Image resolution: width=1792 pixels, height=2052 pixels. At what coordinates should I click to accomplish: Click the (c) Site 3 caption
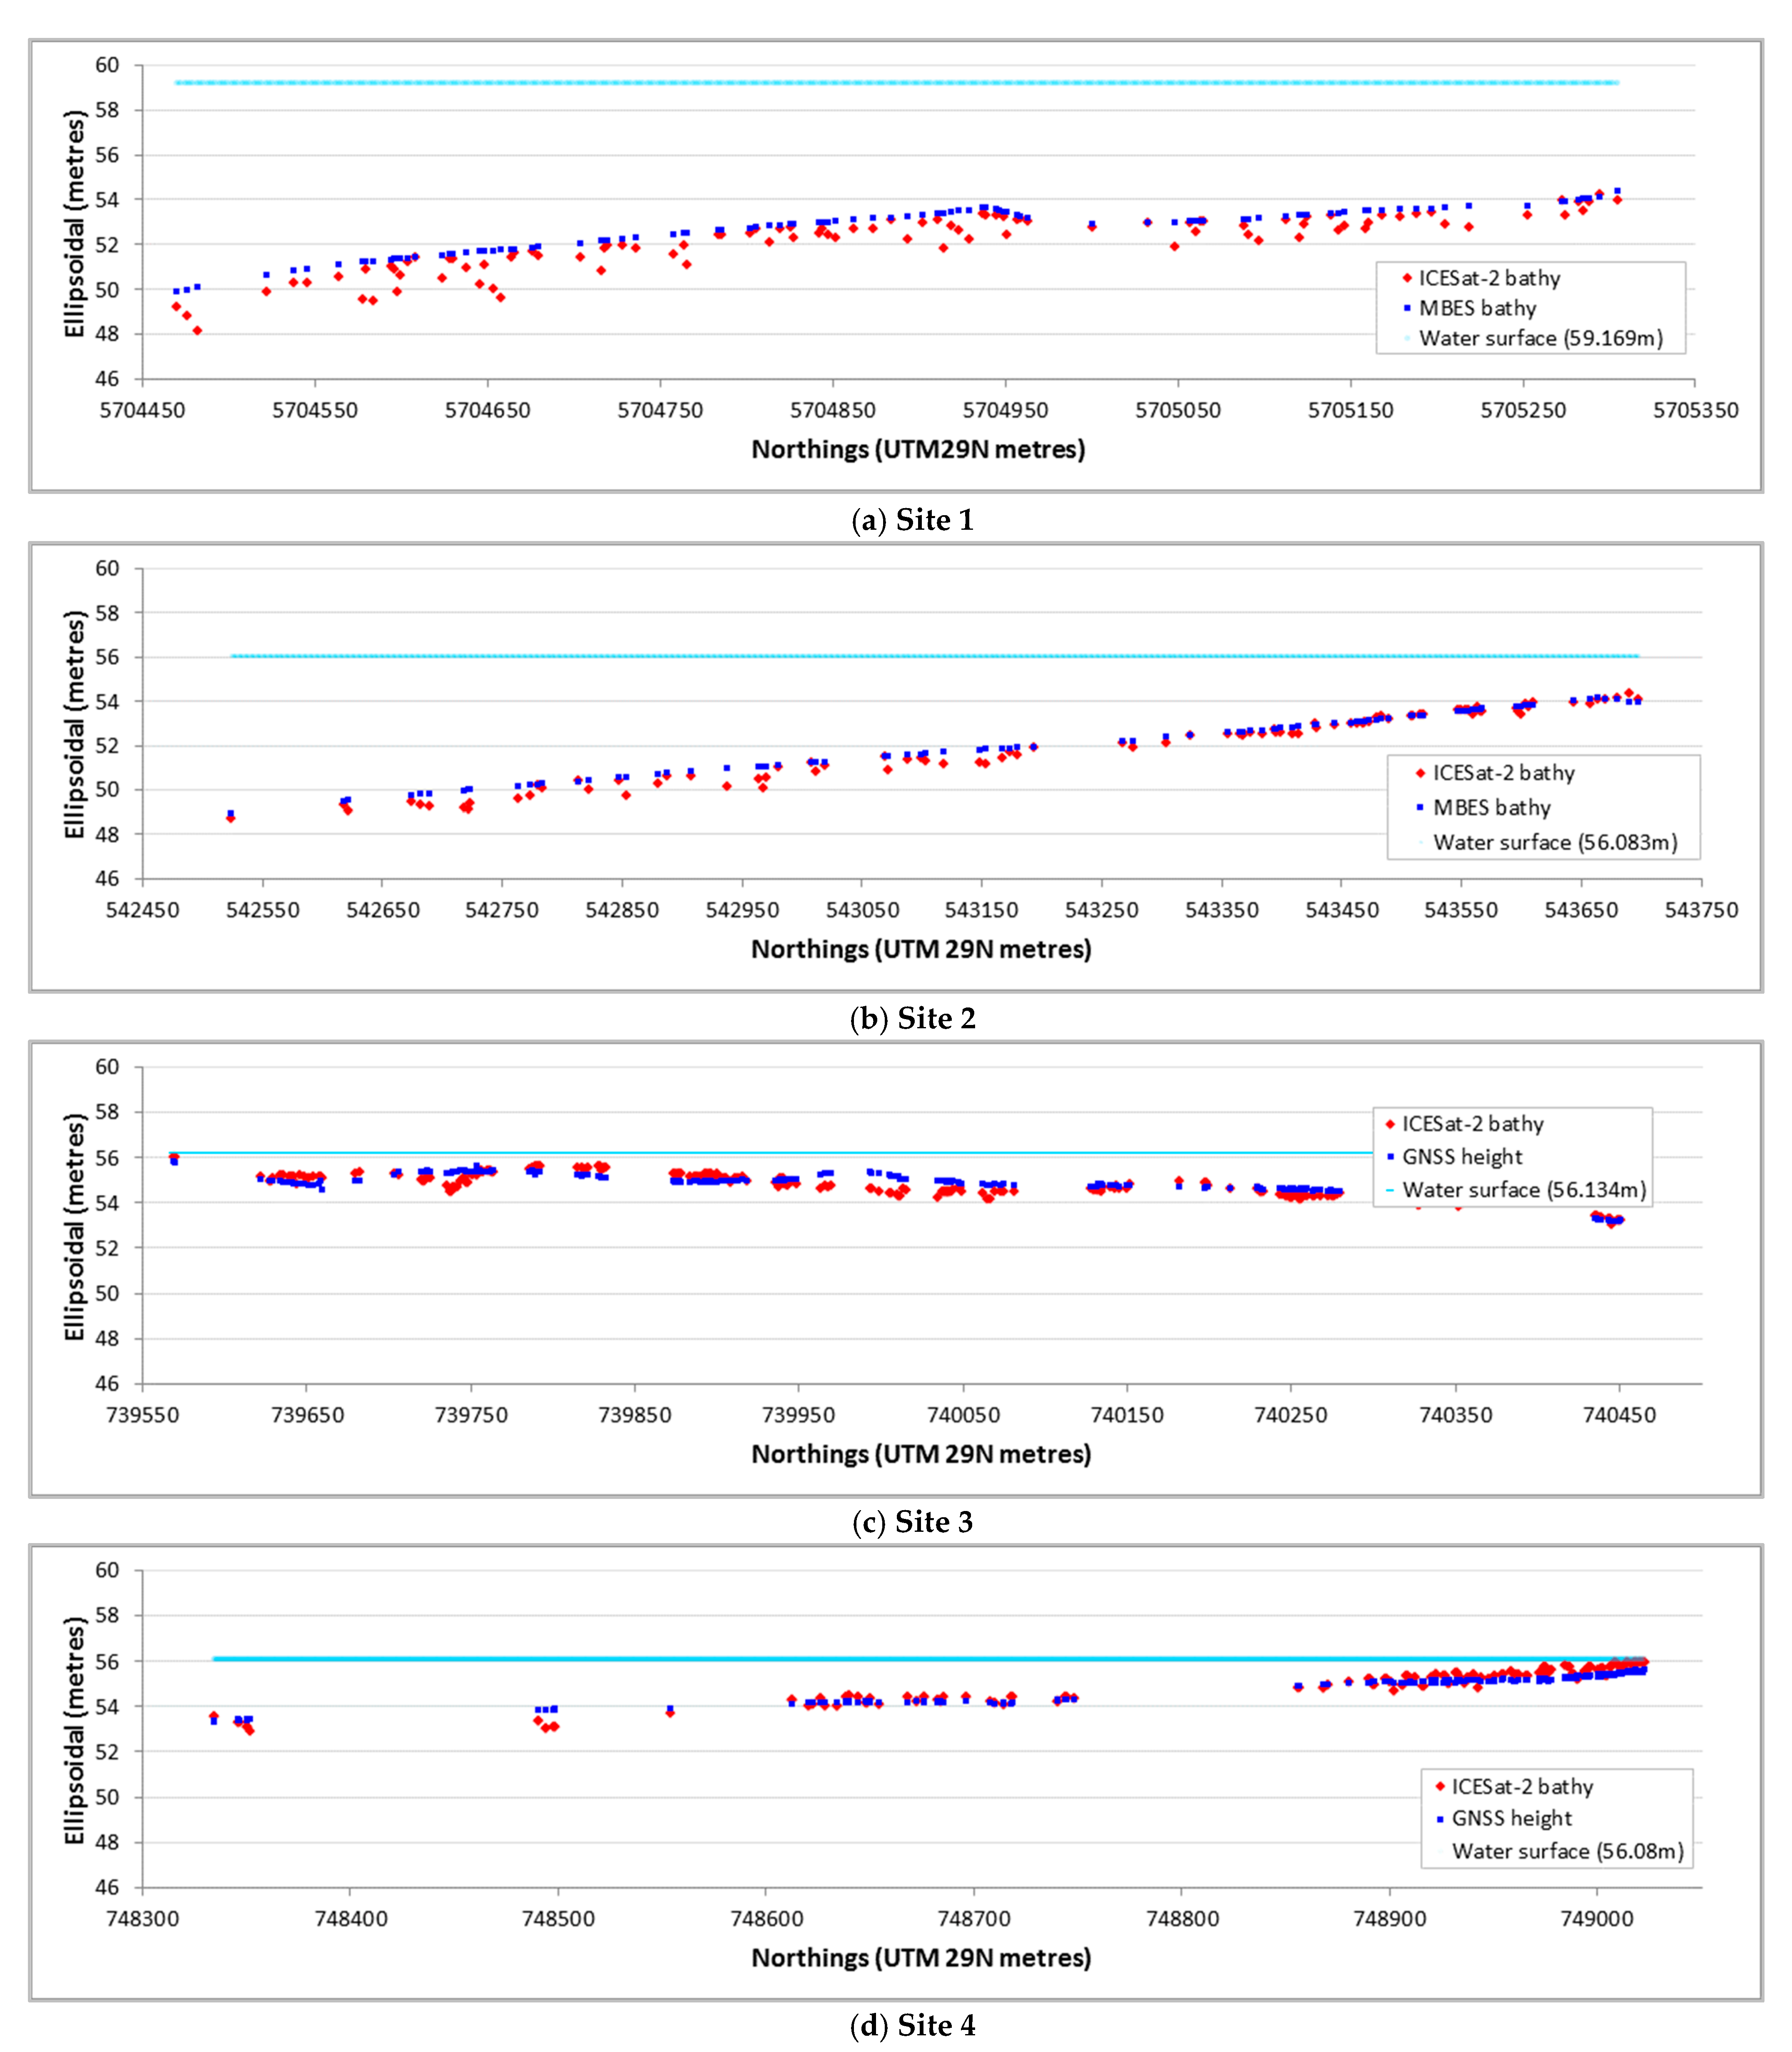912,1522
